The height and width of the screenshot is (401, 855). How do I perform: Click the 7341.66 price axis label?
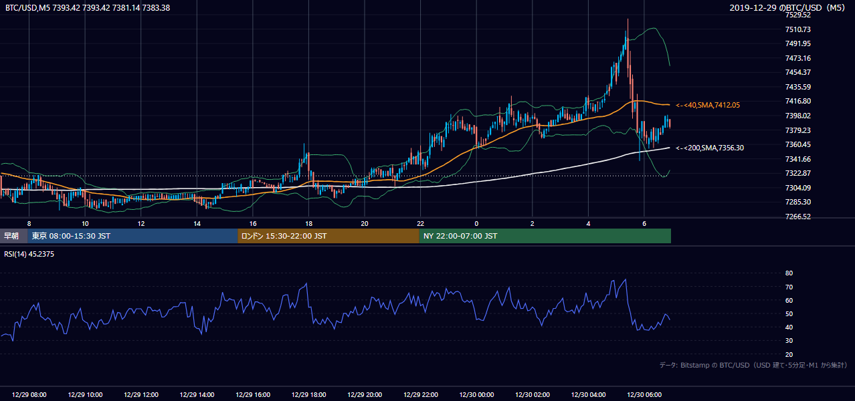coord(797,159)
